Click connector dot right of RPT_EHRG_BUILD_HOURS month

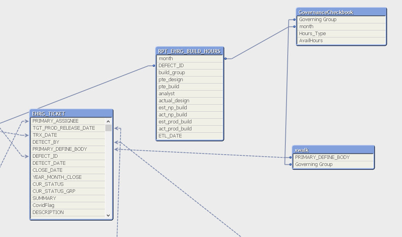[x=225, y=59]
